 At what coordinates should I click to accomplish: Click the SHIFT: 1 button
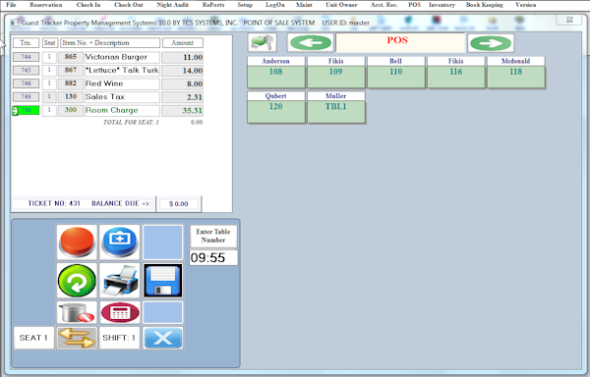click(120, 338)
